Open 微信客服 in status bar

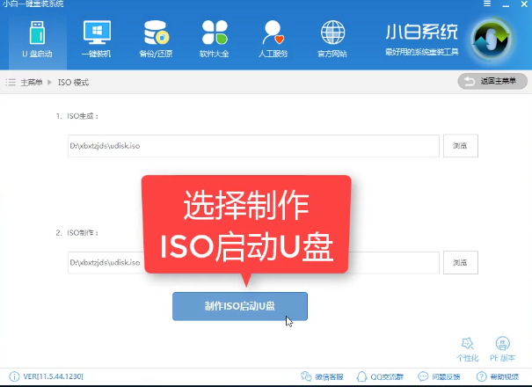(x=323, y=377)
